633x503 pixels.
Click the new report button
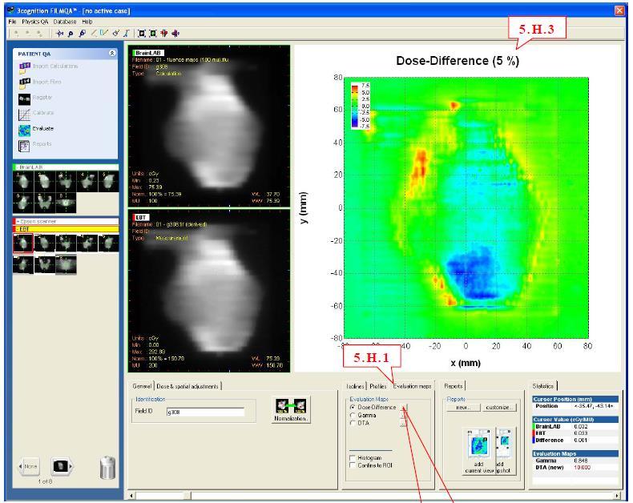[x=463, y=408]
